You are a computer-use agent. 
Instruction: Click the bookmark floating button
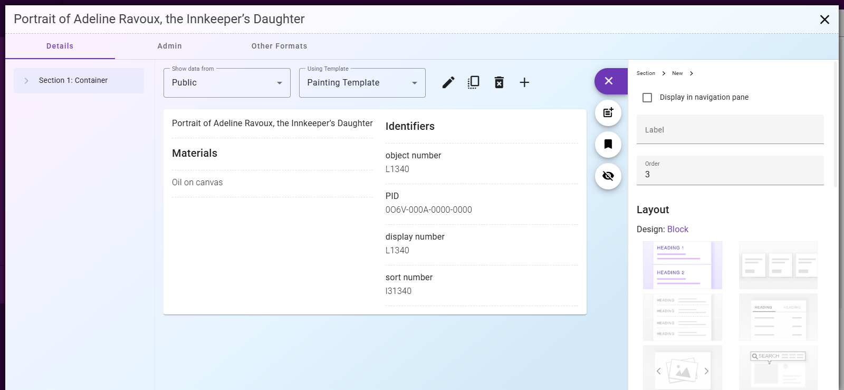608,145
